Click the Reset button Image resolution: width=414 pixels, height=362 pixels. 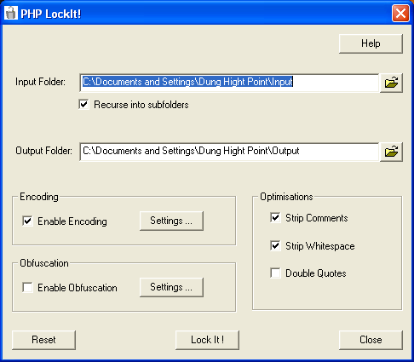click(x=43, y=340)
